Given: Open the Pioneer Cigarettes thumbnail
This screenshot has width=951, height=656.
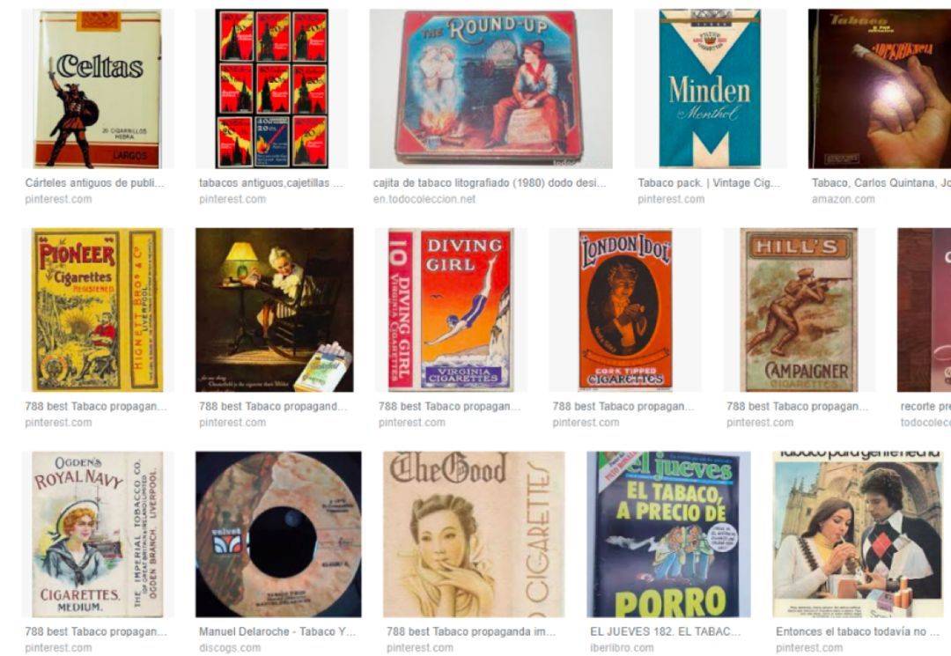Looking at the screenshot, I should pos(99,310).
